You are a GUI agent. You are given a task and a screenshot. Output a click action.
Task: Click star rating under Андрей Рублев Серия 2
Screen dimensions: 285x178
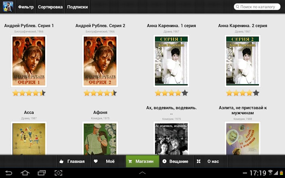(100, 93)
